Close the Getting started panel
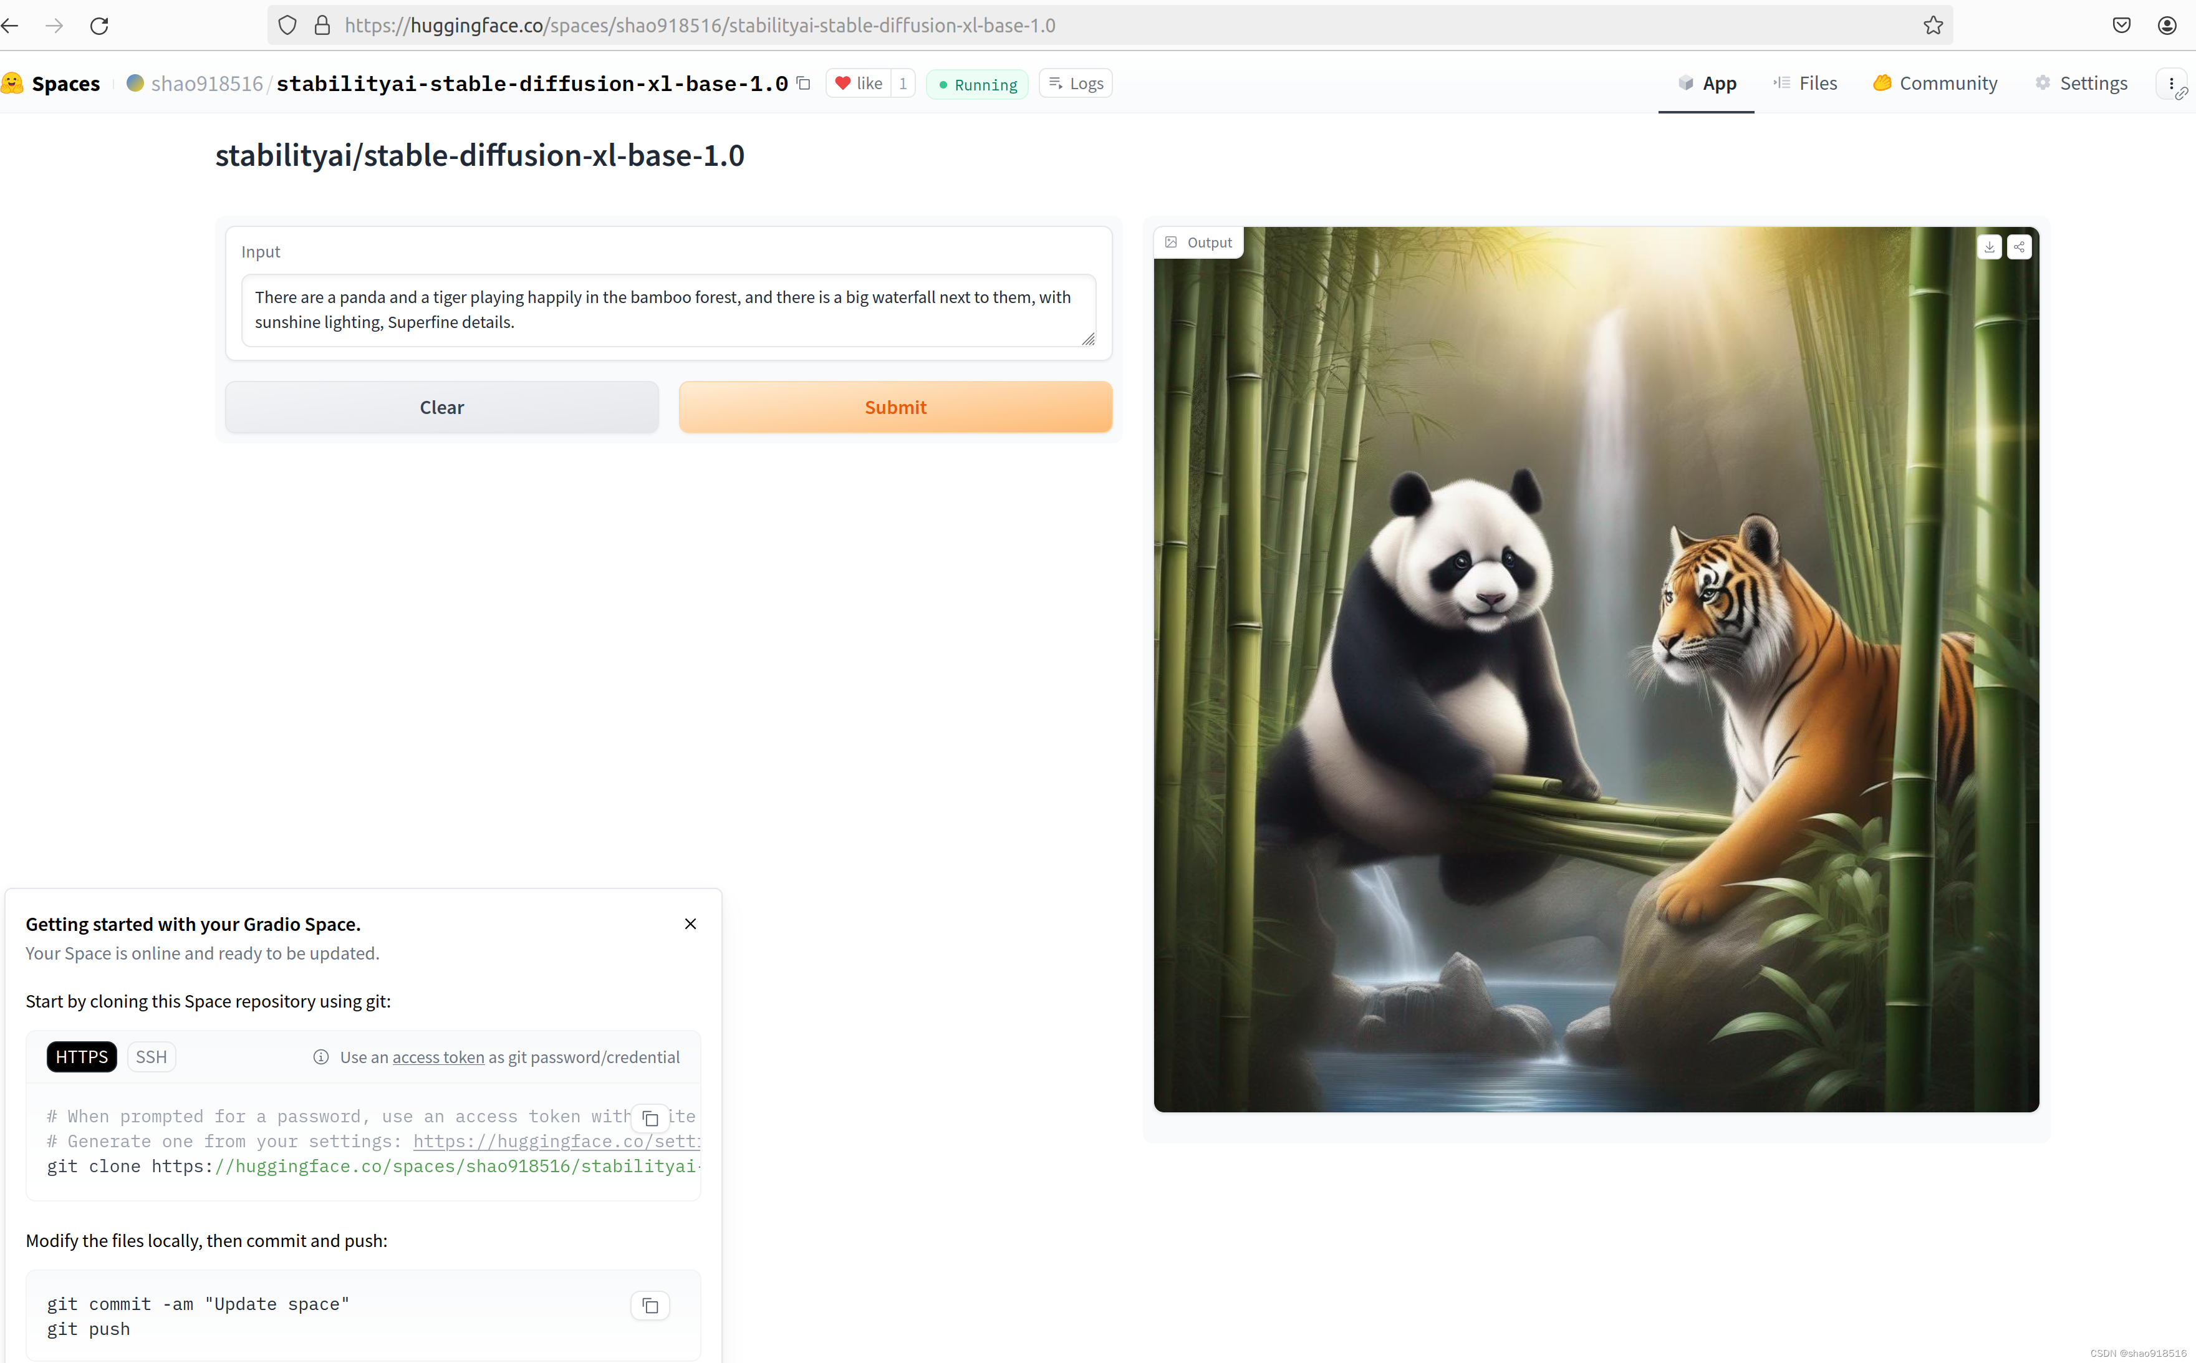2196x1363 pixels. click(690, 923)
